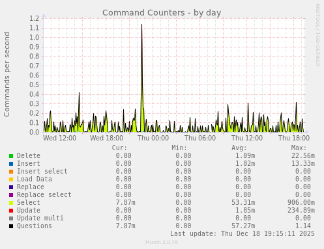Click the gray Update multi legend swatch
The image size is (324, 249).
pyautogui.click(x=11, y=218)
